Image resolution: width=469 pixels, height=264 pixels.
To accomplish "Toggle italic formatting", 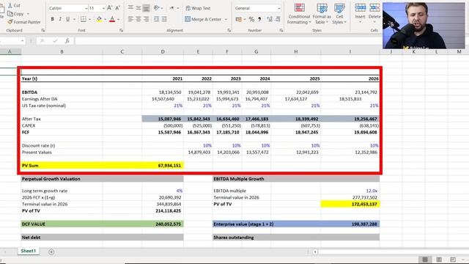I will 60,19.
